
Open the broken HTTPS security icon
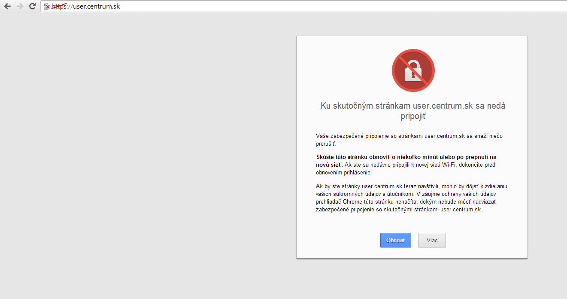click(47, 6)
